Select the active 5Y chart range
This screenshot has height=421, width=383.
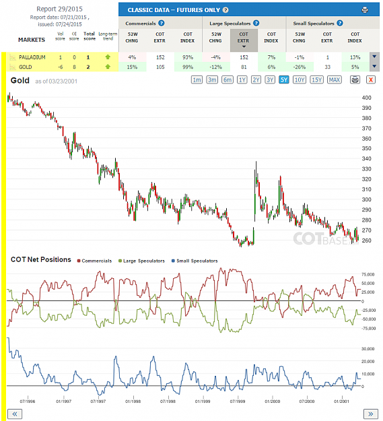tap(284, 79)
